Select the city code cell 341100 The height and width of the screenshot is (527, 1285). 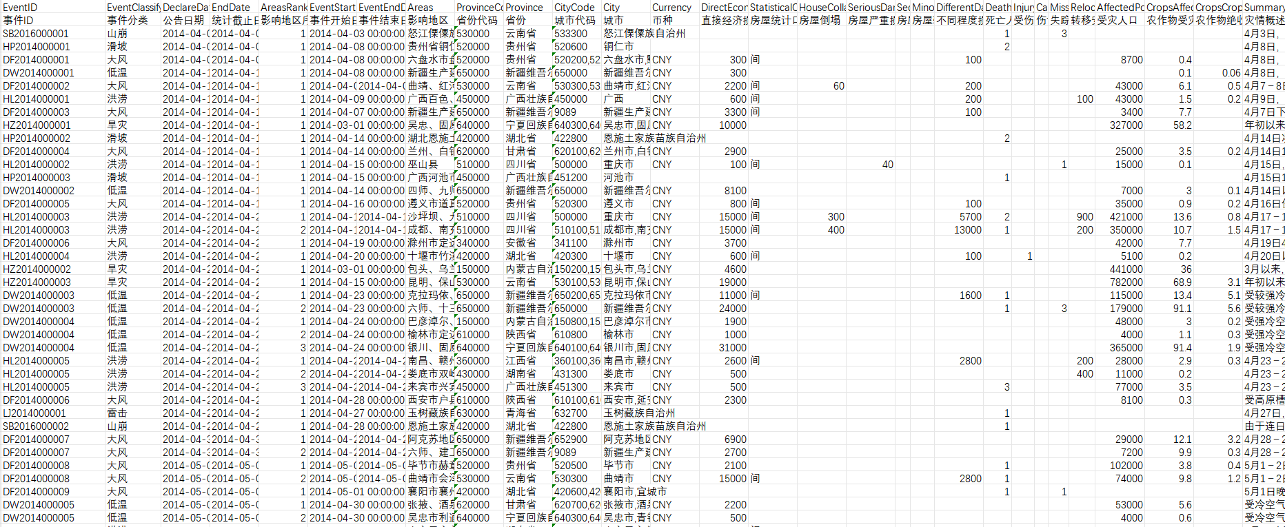(x=571, y=242)
